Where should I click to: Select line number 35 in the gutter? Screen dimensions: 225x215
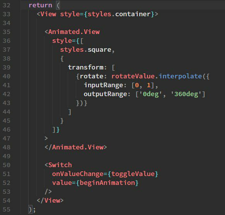pos(7,32)
